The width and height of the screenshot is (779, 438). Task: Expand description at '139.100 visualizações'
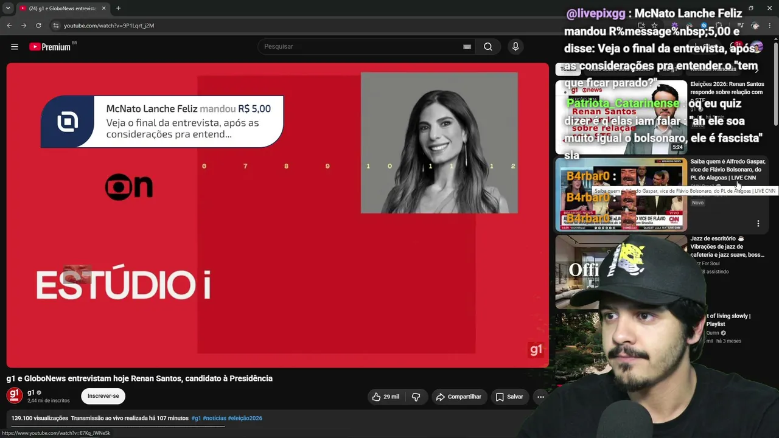tap(40, 419)
